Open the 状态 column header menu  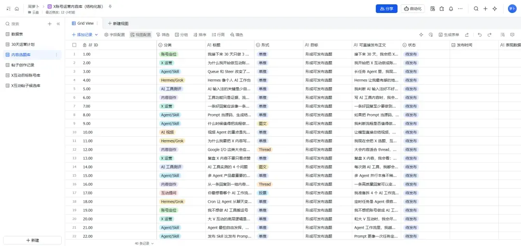tap(425, 45)
